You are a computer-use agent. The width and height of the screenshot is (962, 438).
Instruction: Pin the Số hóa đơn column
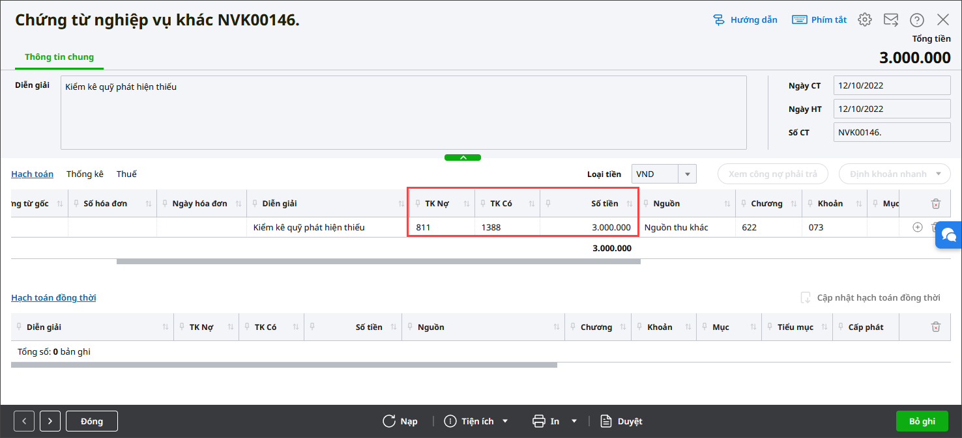76,204
